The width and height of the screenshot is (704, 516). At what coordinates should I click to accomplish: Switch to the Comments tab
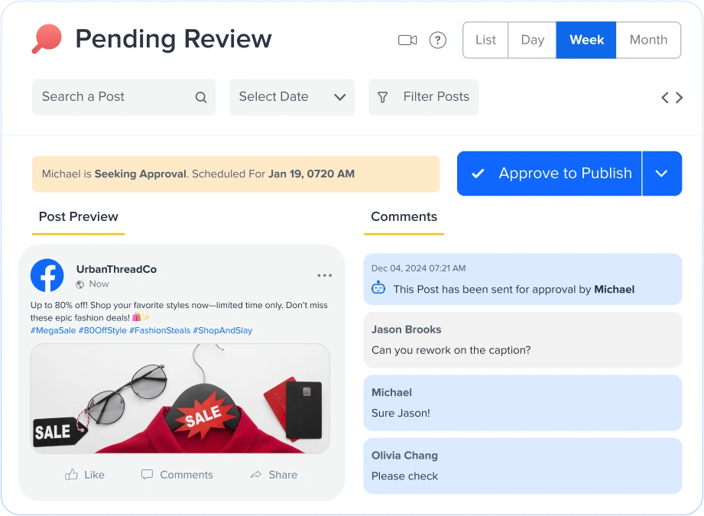point(404,216)
